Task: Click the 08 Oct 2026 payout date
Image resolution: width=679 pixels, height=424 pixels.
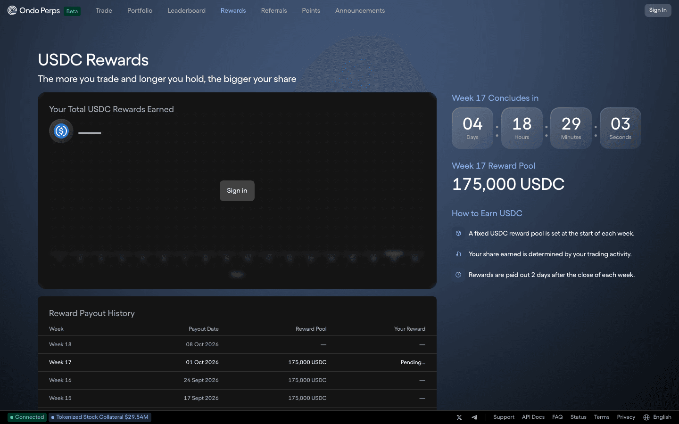Action: click(x=202, y=344)
